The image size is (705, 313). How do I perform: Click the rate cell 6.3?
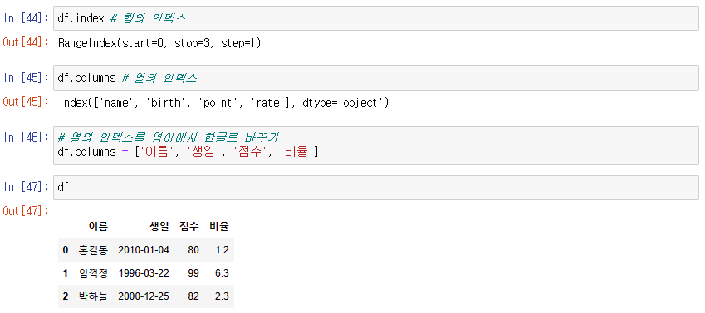(222, 273)
